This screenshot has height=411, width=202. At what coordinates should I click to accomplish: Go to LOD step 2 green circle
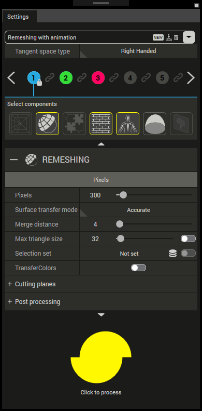tap(66, 78)
